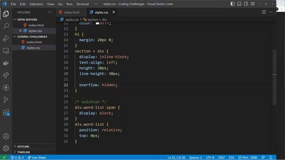The image size is (285, 160).
Task: Open Source Control view
Action: pyautogui.click(x=6, y=100)
